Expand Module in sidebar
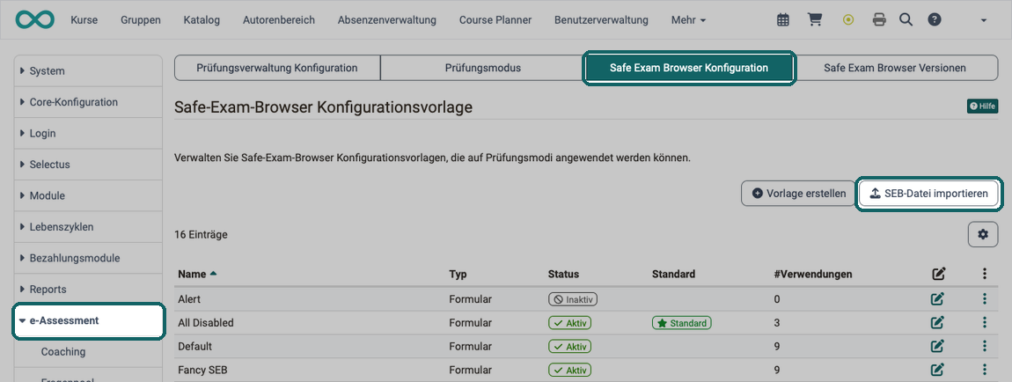Image resolution: width=1012 pixels, height=382 pixels. pos(88,195)
